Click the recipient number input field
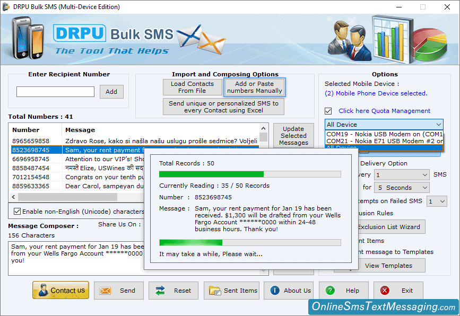460x316 pixels. click(x=56, y=92)
